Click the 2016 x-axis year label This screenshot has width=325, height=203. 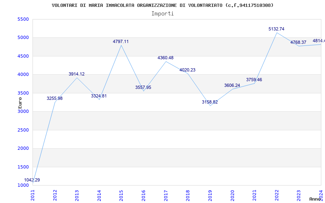[143, 195]
